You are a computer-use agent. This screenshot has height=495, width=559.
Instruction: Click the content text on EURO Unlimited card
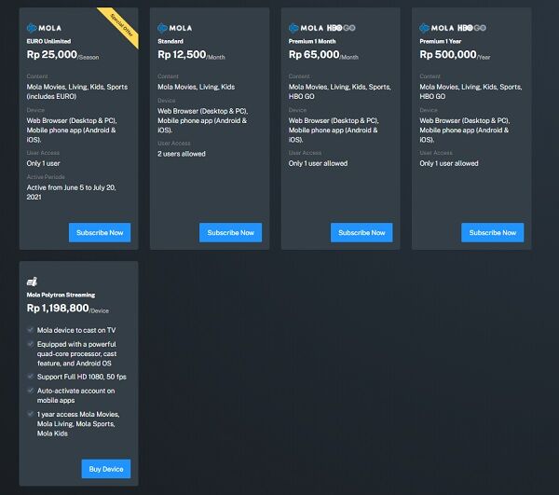point(77,91)
